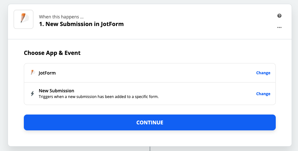Click the large JotForm logo in step header

[x=24, y=19]
